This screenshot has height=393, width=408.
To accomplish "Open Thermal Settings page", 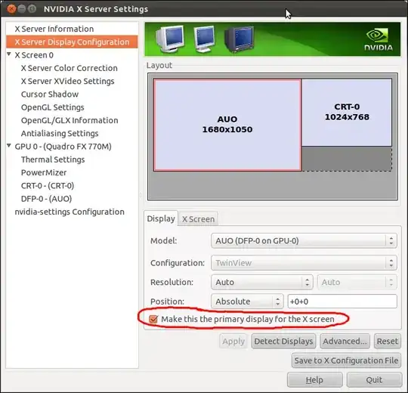I will coord(53,159).
